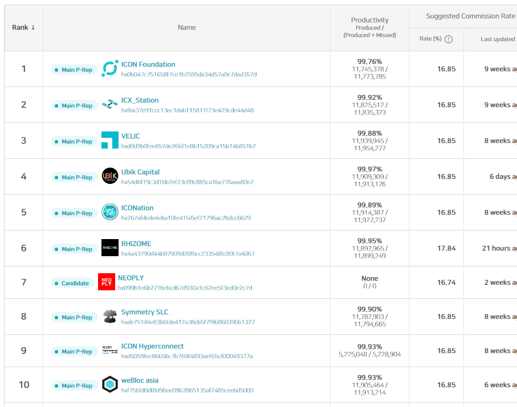Screen dimensions: 517x407
Task: Click the weBloc asia hexagon logo
Action: [110, 384]
